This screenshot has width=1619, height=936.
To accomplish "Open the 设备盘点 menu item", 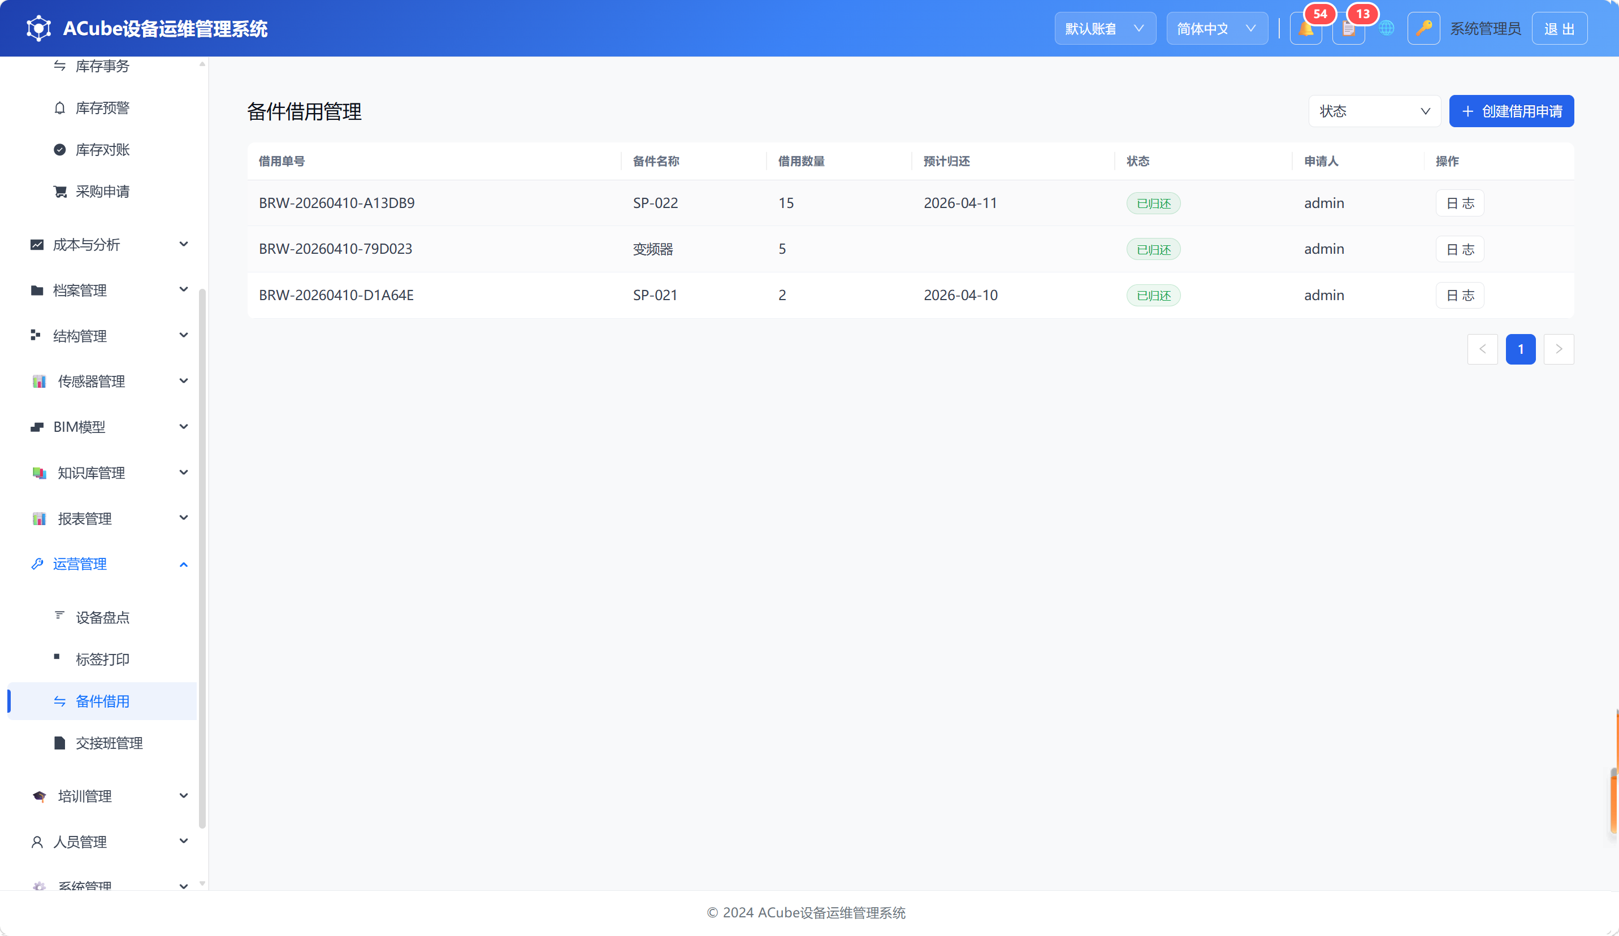I will click(x=102, y=617).
